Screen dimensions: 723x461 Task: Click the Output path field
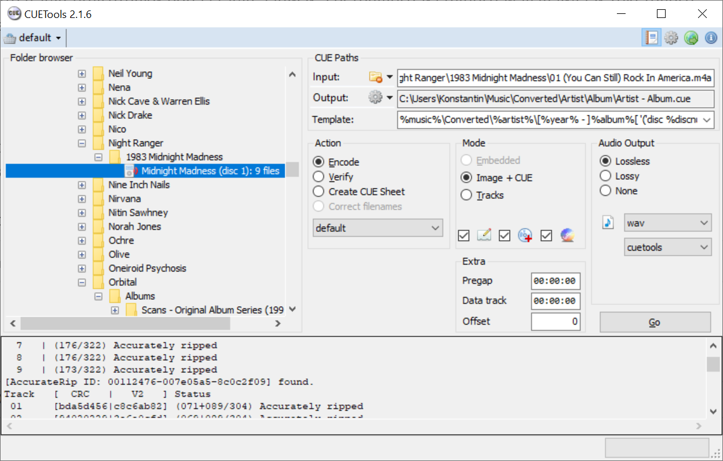tap(555, 98)
